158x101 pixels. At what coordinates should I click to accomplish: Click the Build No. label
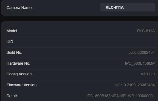coord(14,52)
